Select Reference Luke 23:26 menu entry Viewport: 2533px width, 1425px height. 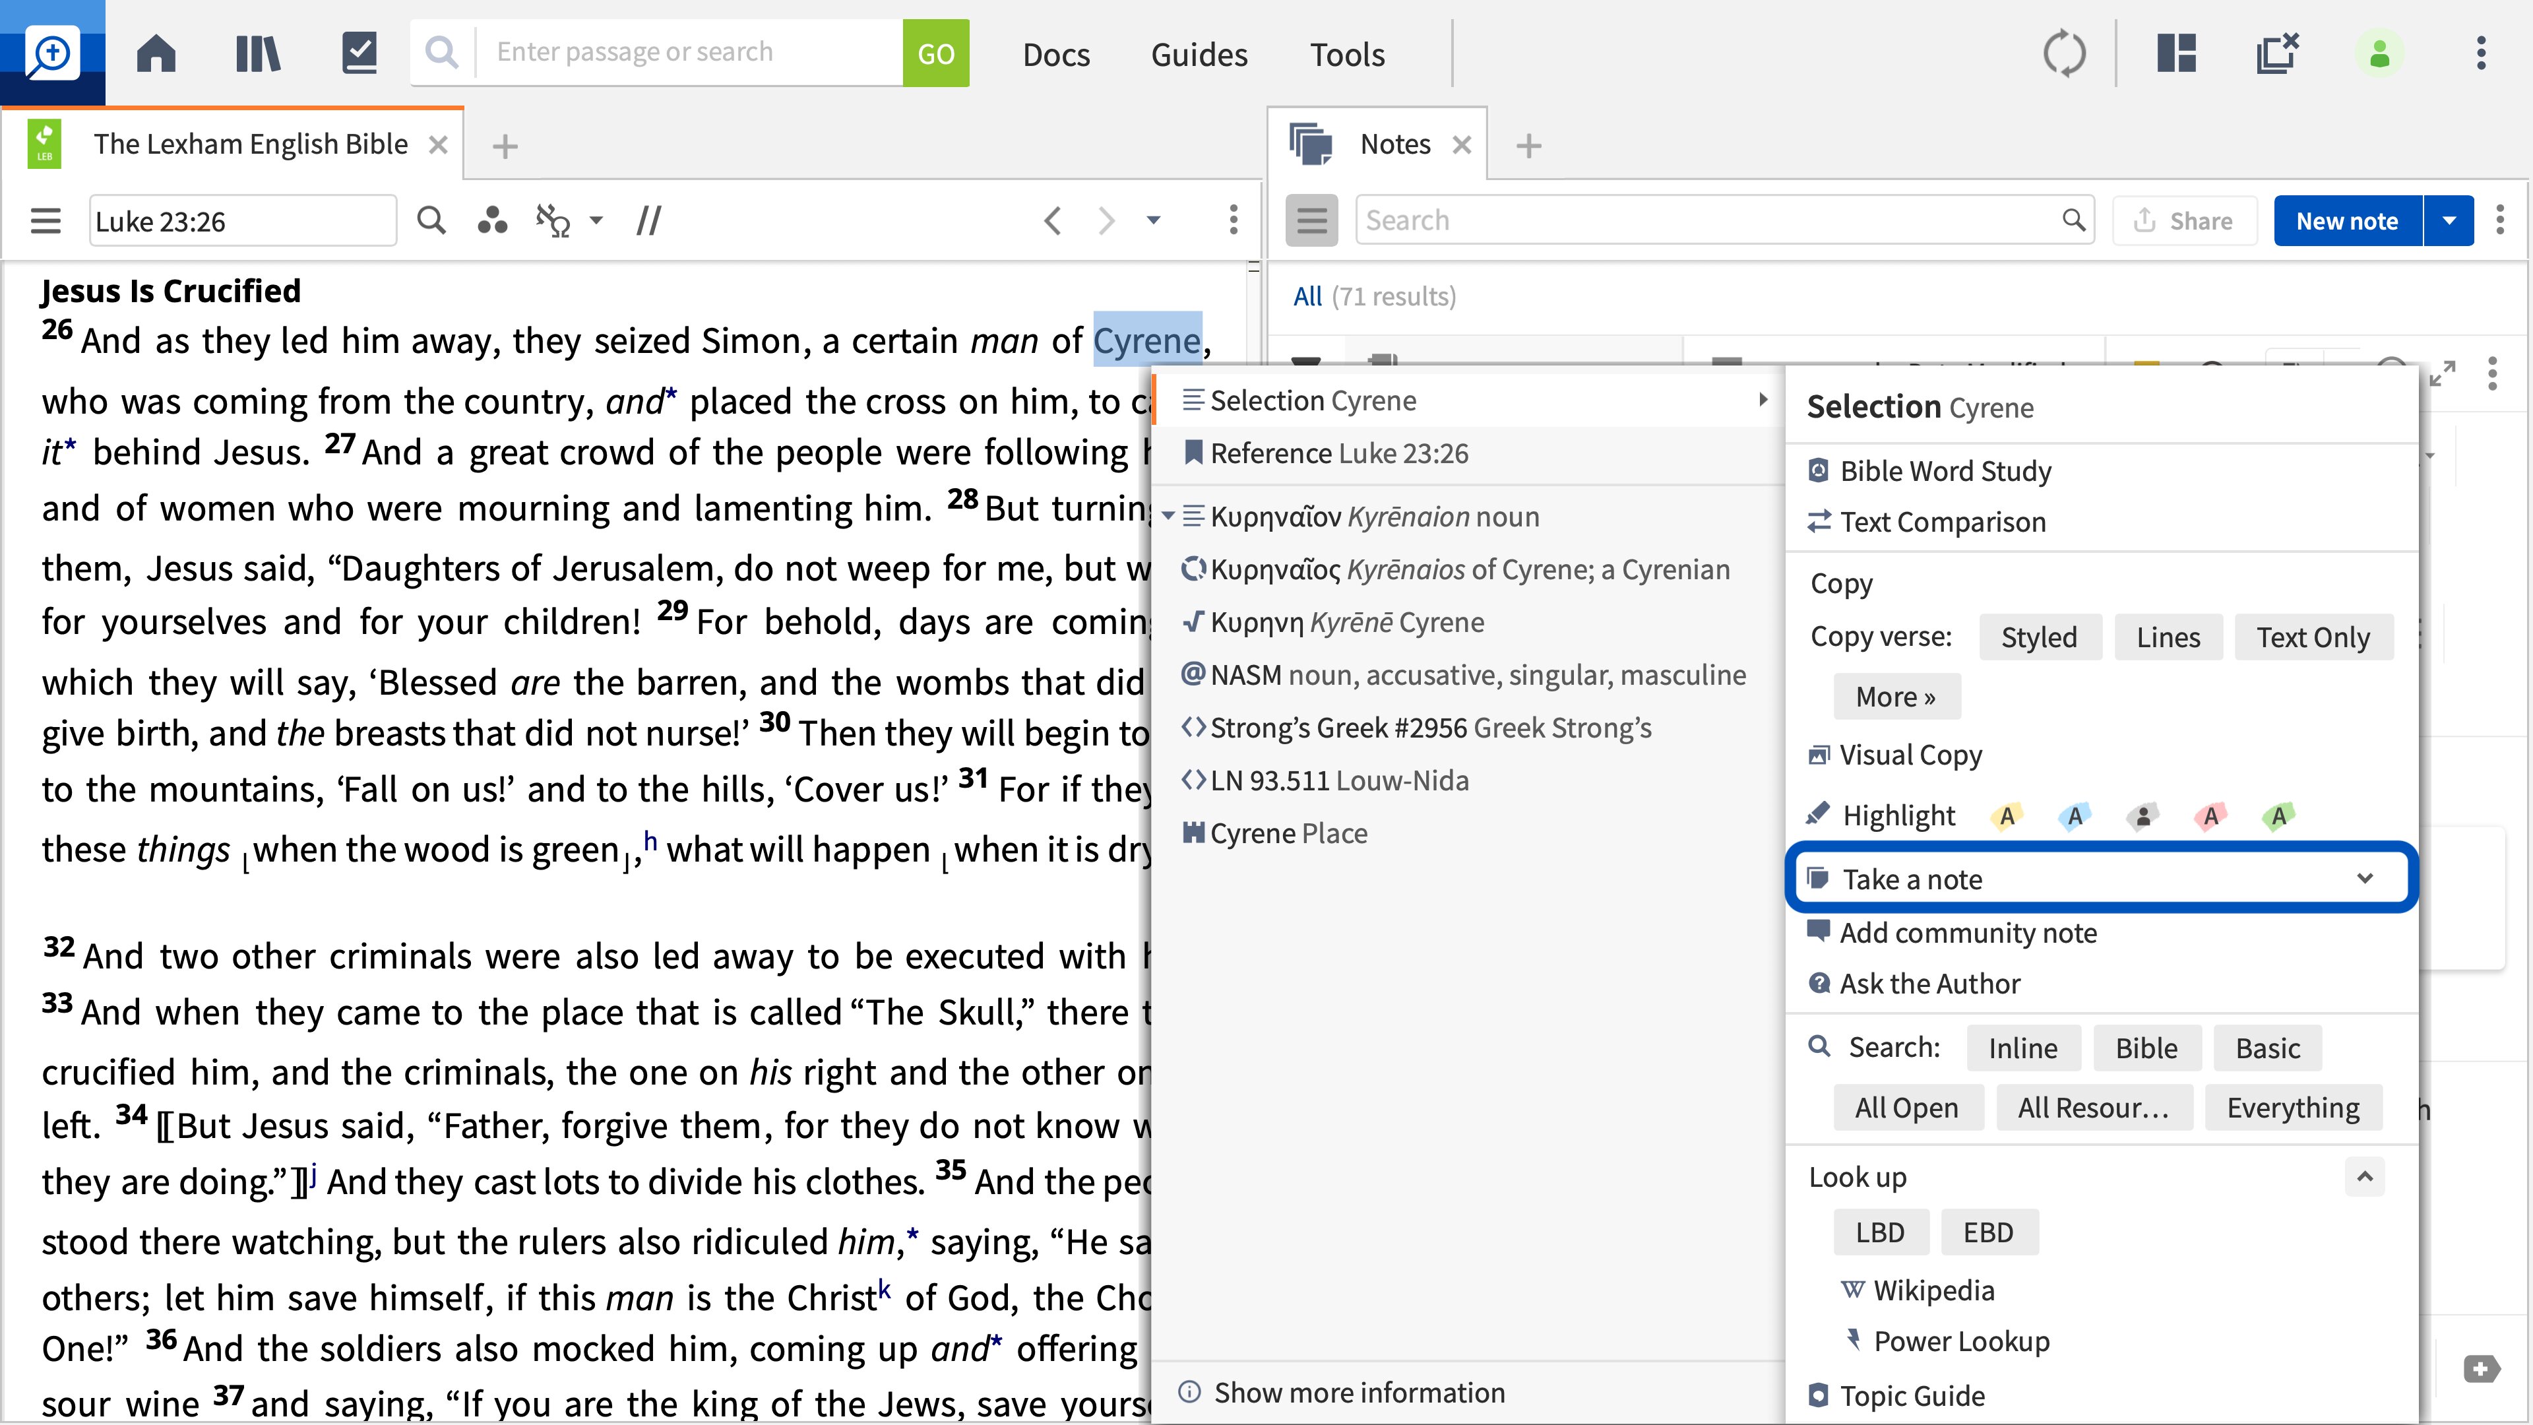pyautogui.click(x=1467, y=453)
